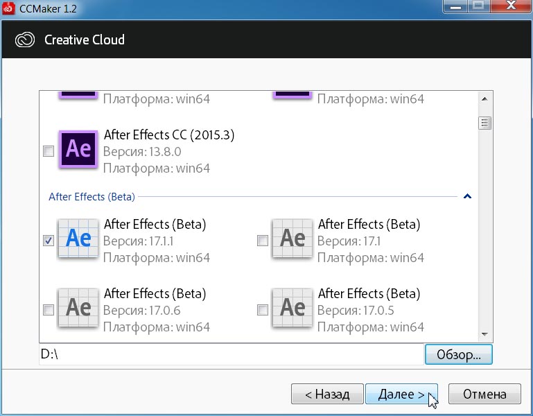Click the 'Версия: 13.8.0' text
The image size is (533, 416).
tap(142, 152)
